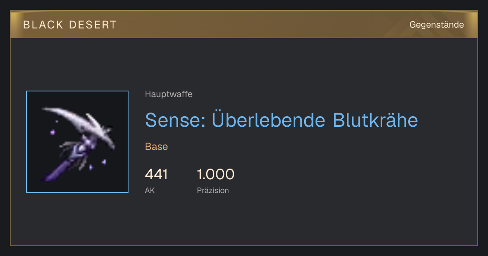
Task: Click the empty dark card area below the stats
Action: [244, 221]
